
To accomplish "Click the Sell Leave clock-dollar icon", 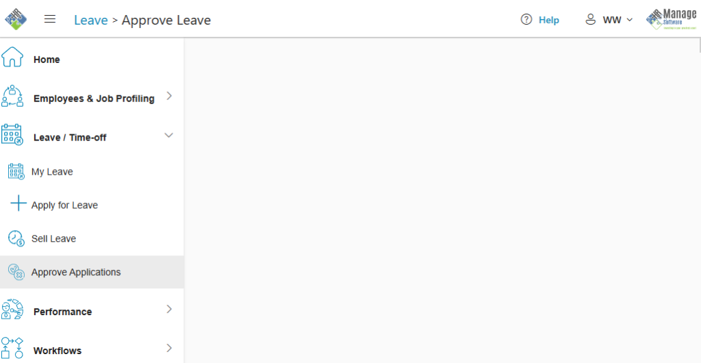I will pos(16,238).
